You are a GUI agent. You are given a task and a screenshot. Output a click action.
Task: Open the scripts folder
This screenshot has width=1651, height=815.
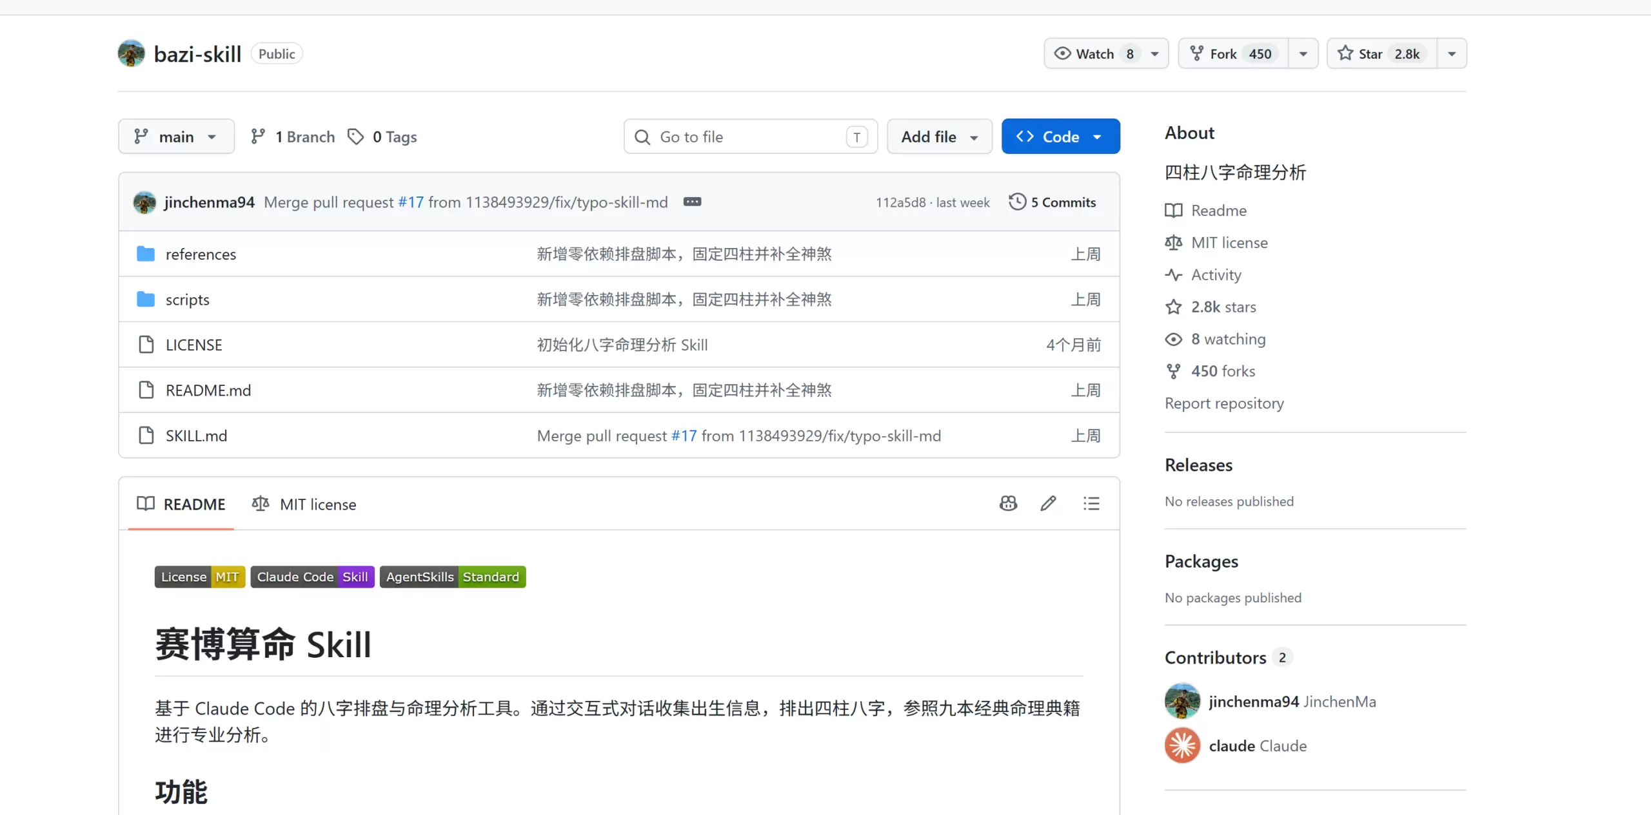click(188, 300)
